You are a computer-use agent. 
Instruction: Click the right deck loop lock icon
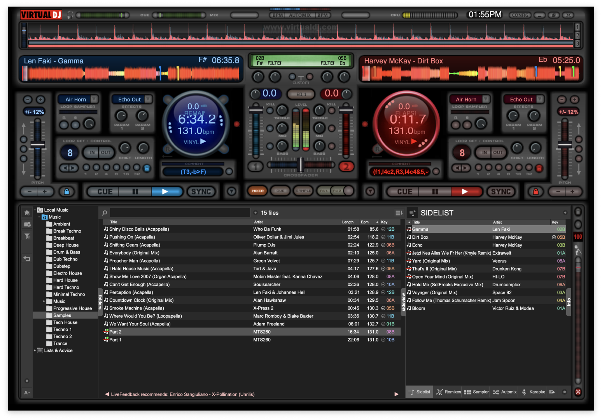pyautogui.click(x=539, y=168)
